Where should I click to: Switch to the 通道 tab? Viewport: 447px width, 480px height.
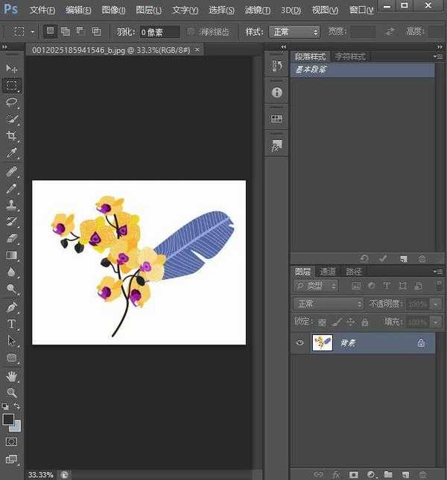point(328,272)
